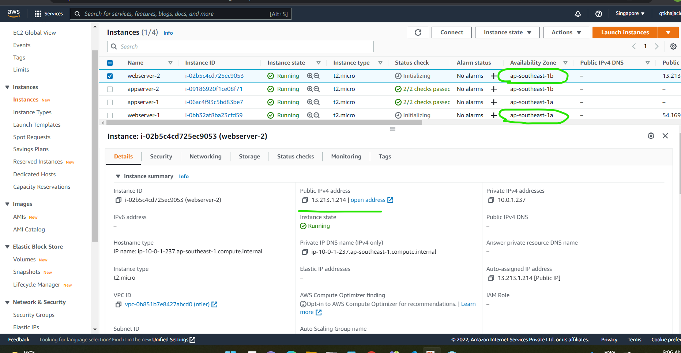Toggle the select-all header checkbox
This screenshot has height=353, width=681.
coord(110,63)
